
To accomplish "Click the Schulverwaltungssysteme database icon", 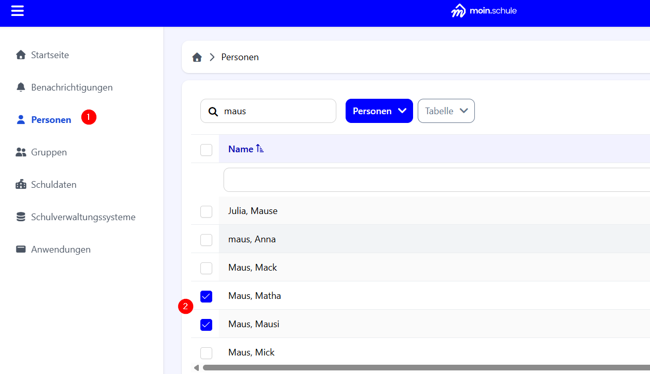I will point(21,217).
